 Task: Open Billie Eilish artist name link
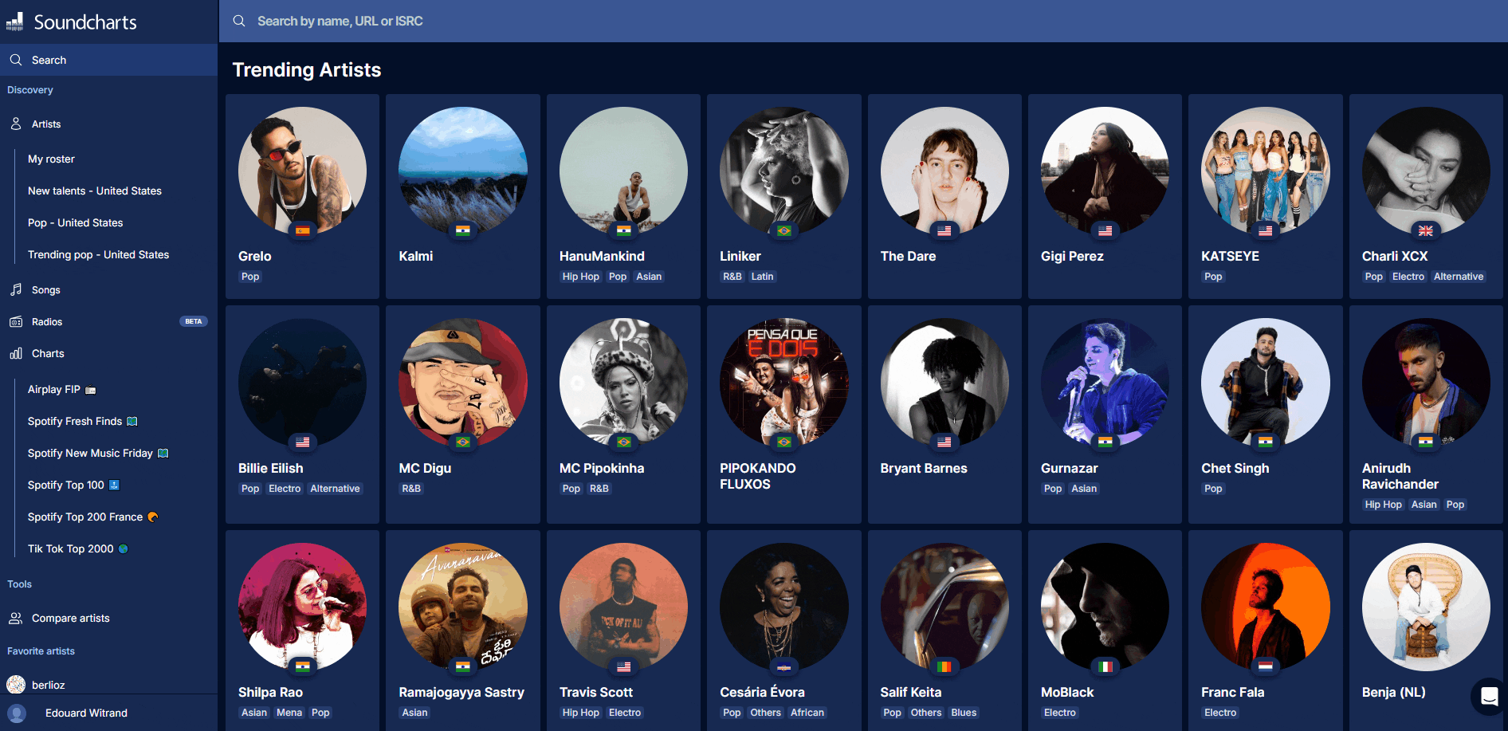pyautogui.click(x=270, y=468)
